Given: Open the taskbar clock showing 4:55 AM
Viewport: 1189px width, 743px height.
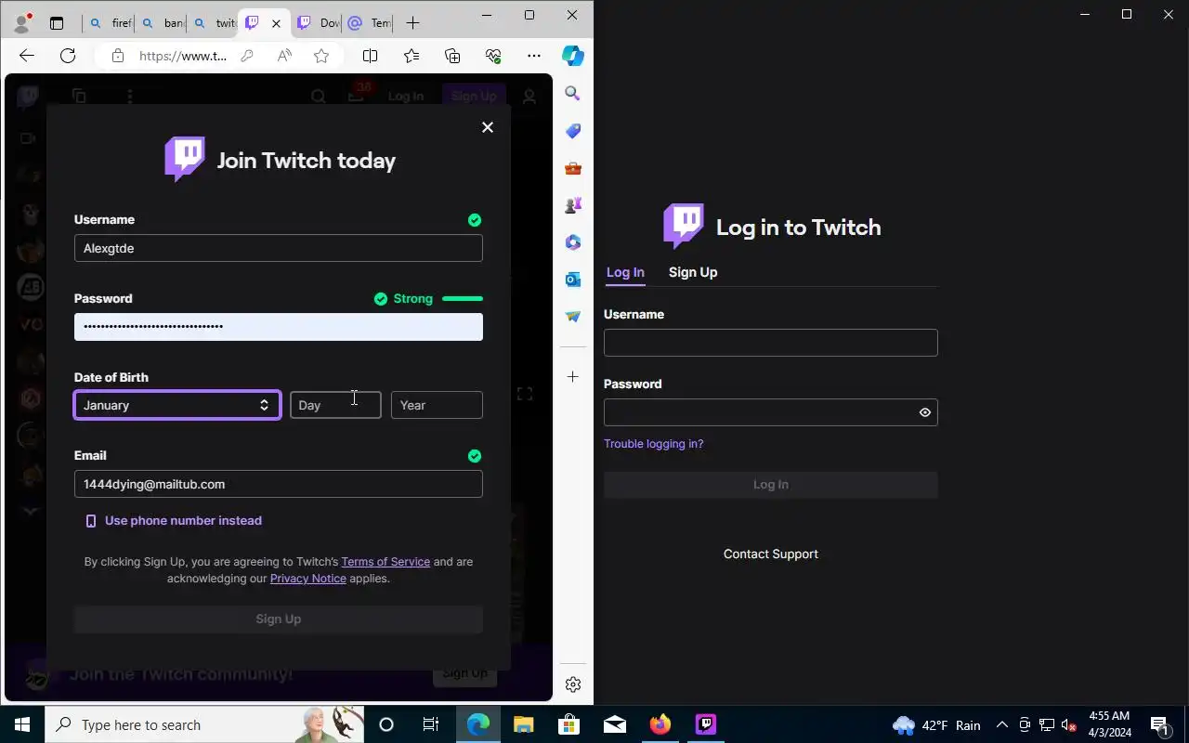Looking at the screenshot, I should pyautogui.click(x=1109, y=724).
